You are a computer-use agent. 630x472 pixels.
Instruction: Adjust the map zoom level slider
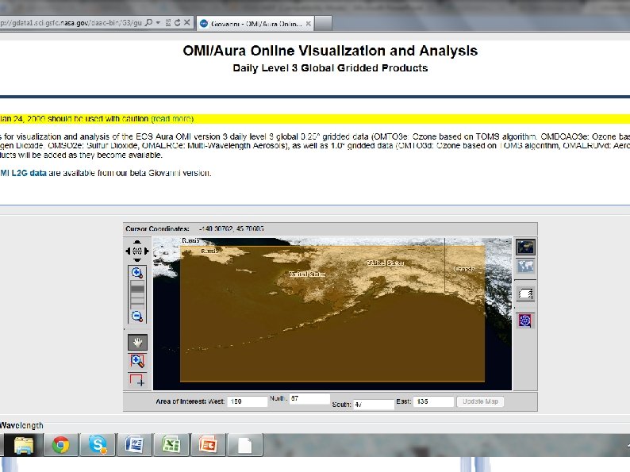click(137, 294)
